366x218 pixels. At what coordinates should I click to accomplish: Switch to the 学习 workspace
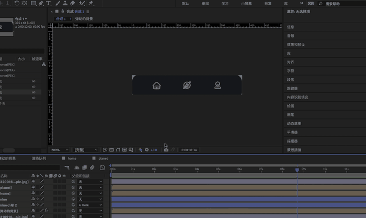pos(225,4)
